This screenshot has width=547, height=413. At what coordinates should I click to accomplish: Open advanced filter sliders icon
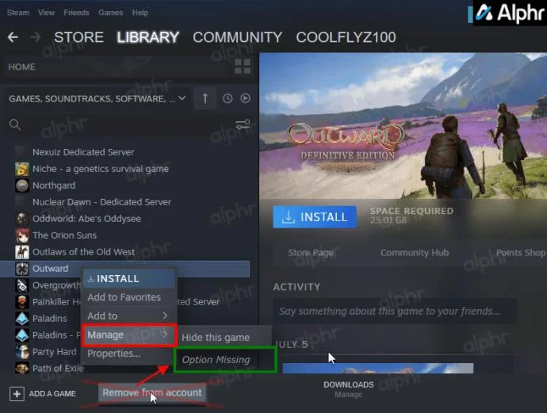(x=243, y=124)
